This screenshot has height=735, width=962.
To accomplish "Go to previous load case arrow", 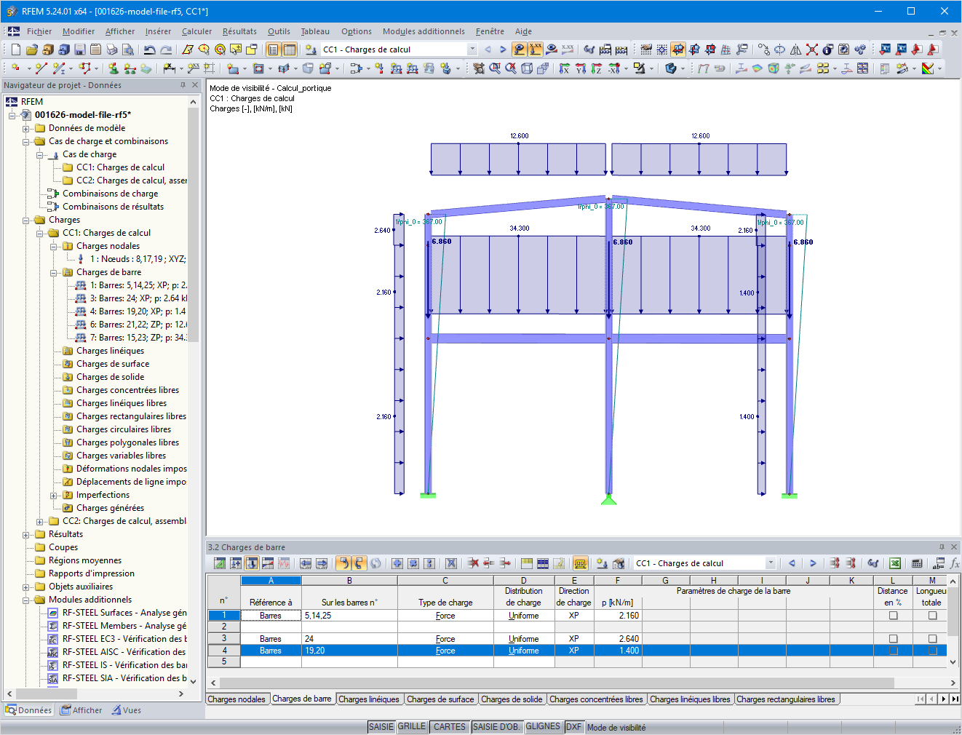I will pyautogui.click(x=488, y=49).
